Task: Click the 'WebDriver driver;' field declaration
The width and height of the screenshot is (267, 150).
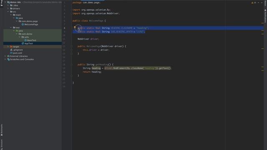Action: click(88, 39)
